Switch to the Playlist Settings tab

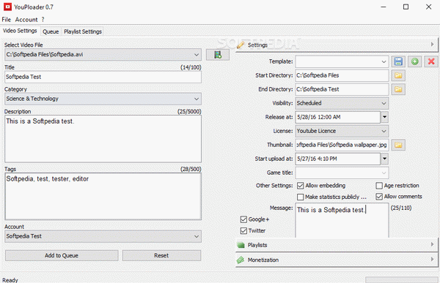[82, 31]
